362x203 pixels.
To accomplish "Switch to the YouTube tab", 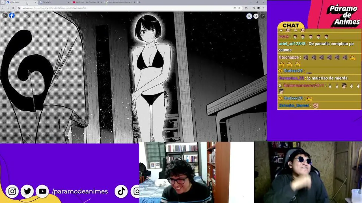I will 87,2.
